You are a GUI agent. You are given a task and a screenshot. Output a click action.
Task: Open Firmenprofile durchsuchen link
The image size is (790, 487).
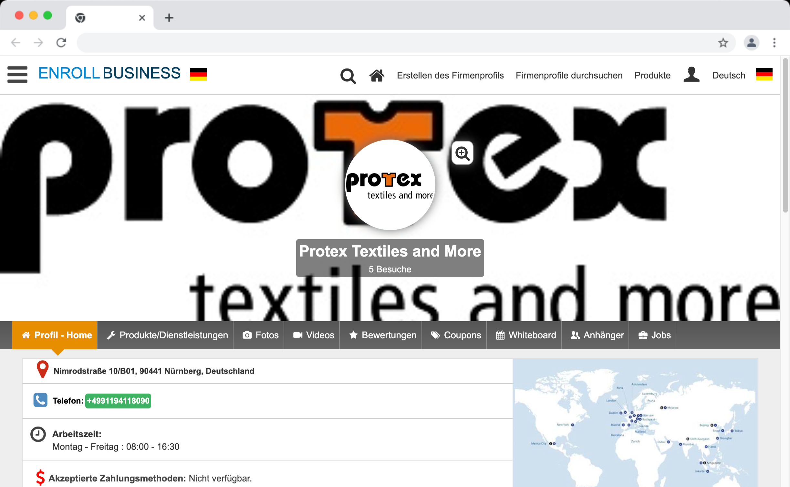click(x=569, y=75)
